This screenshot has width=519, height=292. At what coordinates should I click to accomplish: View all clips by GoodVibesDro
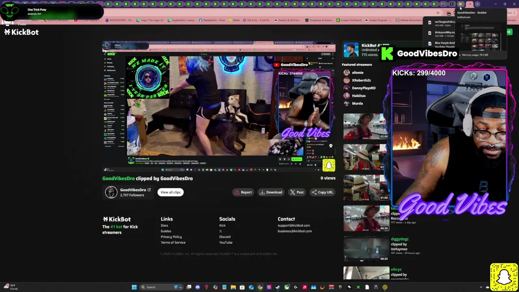pos(170,192)
